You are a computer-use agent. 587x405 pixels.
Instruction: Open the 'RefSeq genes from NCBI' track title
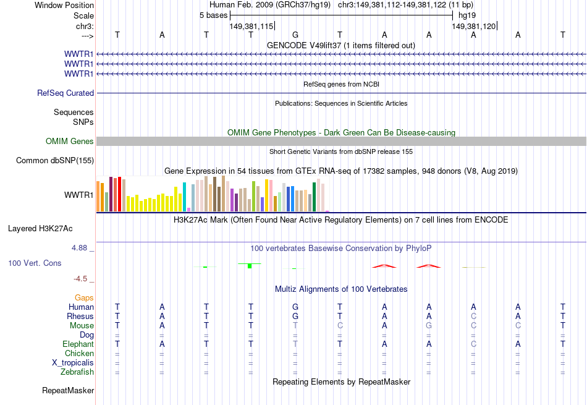(x=341, y=84)
